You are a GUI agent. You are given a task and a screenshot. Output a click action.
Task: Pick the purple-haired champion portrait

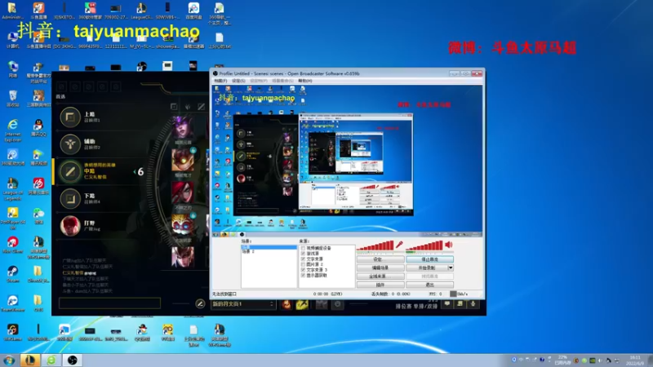182,127
